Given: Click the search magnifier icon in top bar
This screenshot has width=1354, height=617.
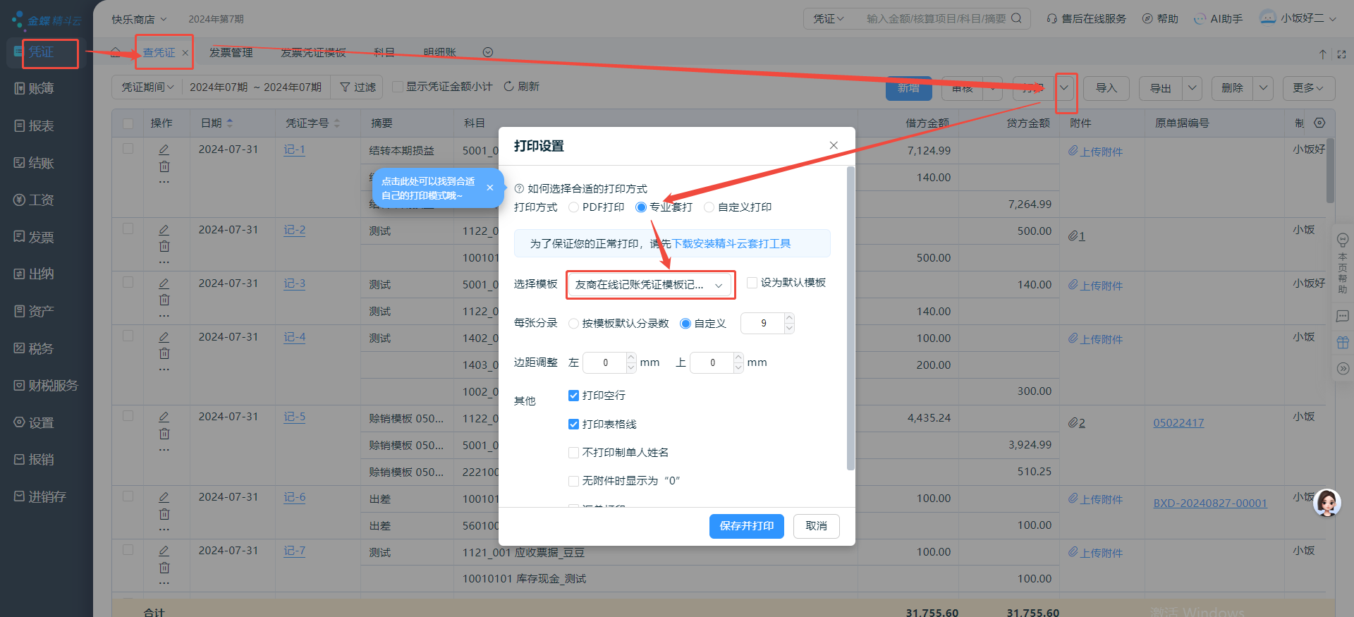Looking at the screenshot, I should coord(1016,18).
